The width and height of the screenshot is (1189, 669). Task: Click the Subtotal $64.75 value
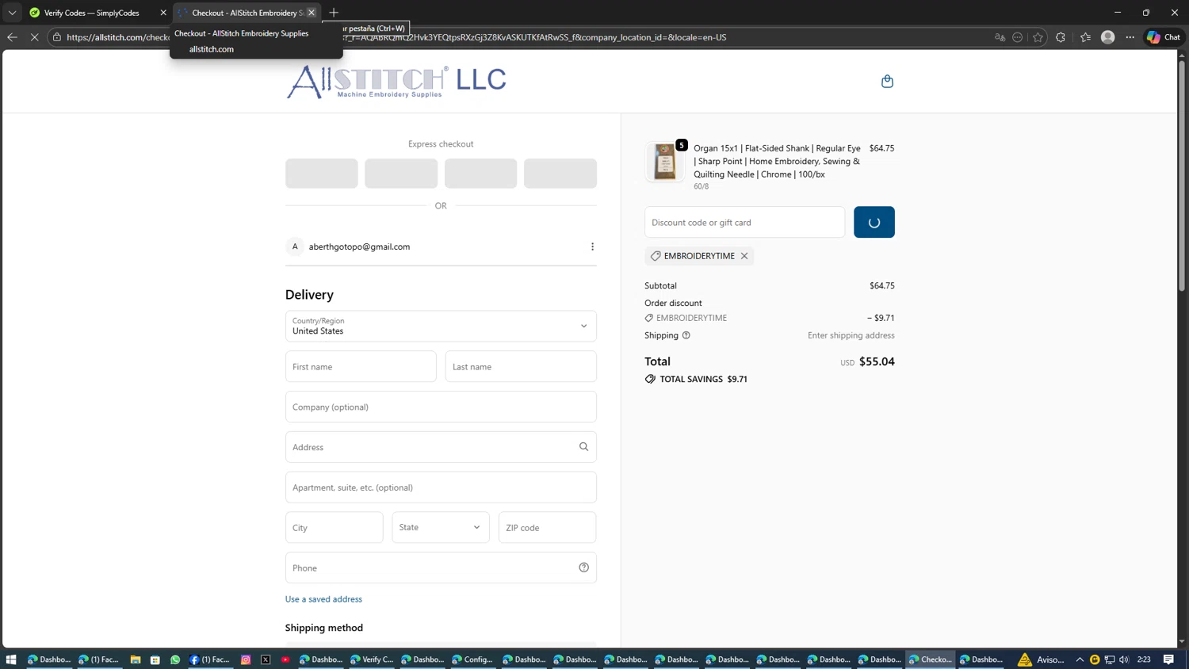881,285
